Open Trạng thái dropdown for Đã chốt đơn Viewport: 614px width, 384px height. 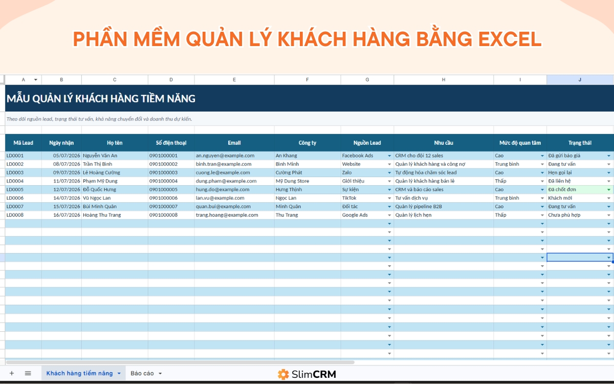pos(609,189)
